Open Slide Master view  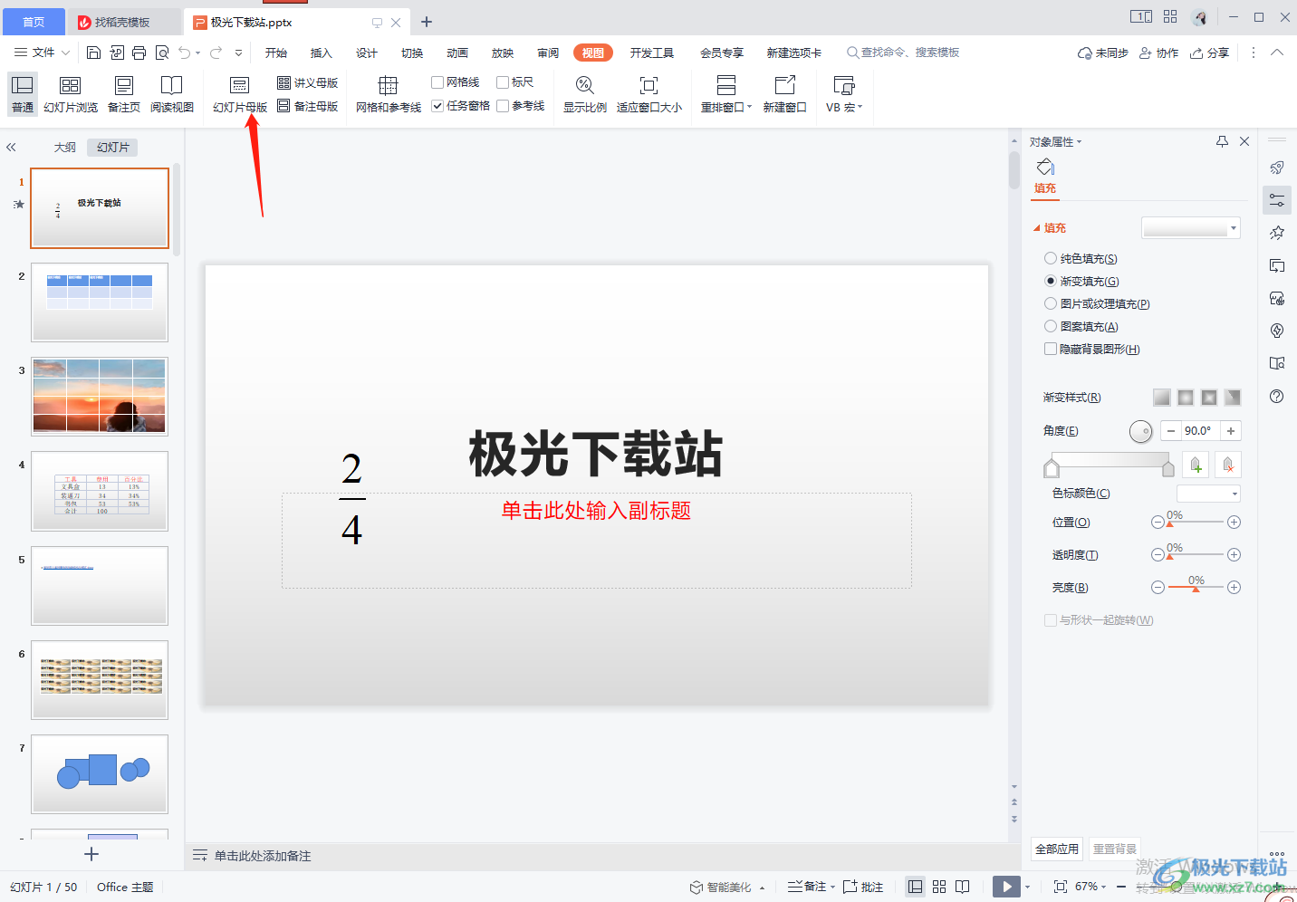pyautogui.click(x=240, y=94)
